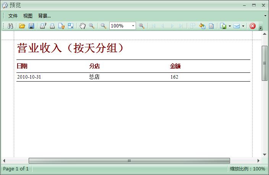
Task: Click the vertical scrollbar down arrow
Action: pos(264,154)
